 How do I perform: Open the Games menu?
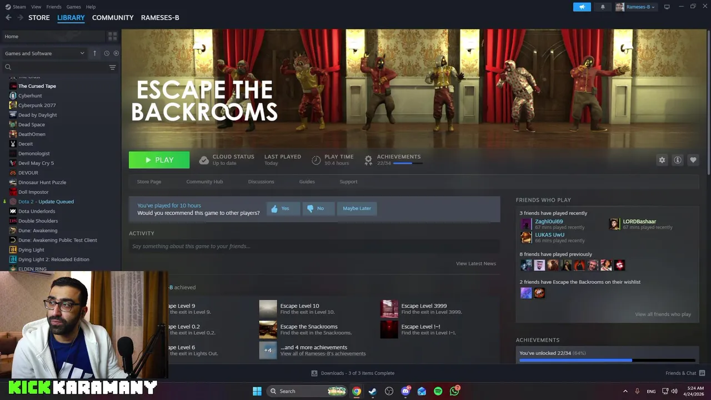[73, 7]
